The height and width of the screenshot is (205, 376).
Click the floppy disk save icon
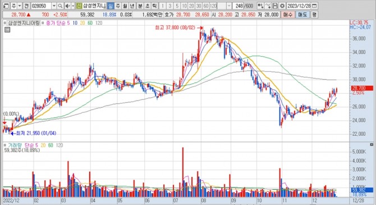[x=276, y=6]
